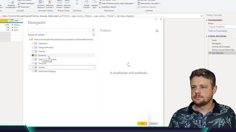Delete the Tipo Alterado step

[x=210, y=53]
